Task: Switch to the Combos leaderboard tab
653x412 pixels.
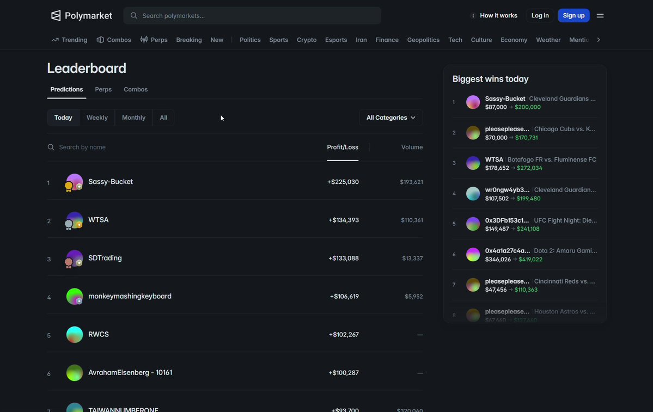Action: coord(136,89)
